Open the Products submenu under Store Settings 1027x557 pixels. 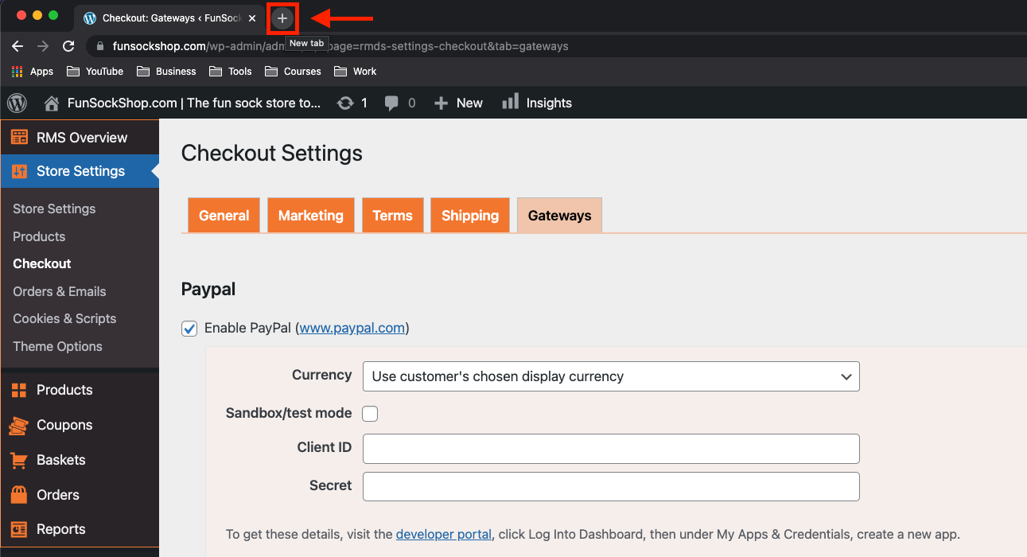39,236
